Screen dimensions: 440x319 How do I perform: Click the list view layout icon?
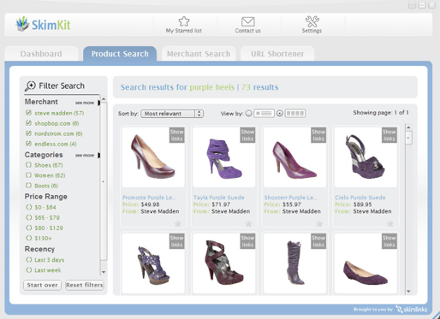click(264, 114)
